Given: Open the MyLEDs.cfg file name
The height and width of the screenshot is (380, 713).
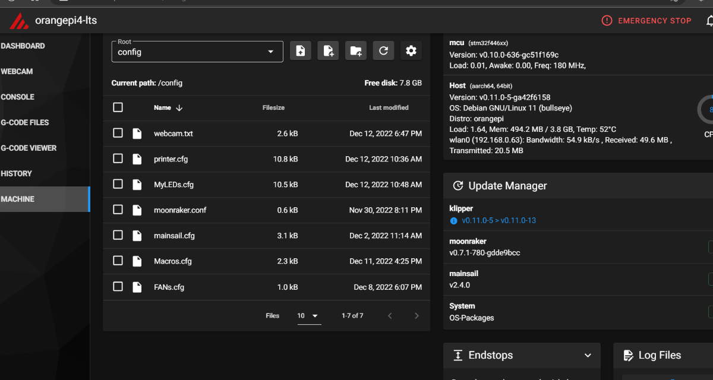Looking at the screenshot, I should pos(173,185).
